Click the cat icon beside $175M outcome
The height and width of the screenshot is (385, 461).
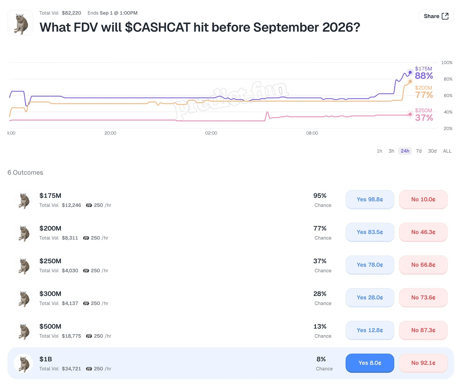(x=23, y=200)
